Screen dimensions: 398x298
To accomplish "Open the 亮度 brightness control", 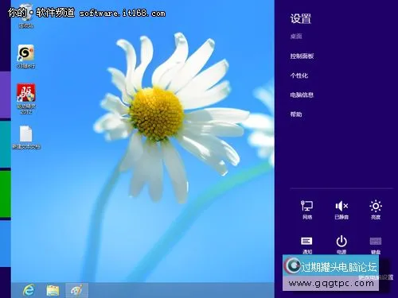I will pyautogui.click(x=376, y=210).
